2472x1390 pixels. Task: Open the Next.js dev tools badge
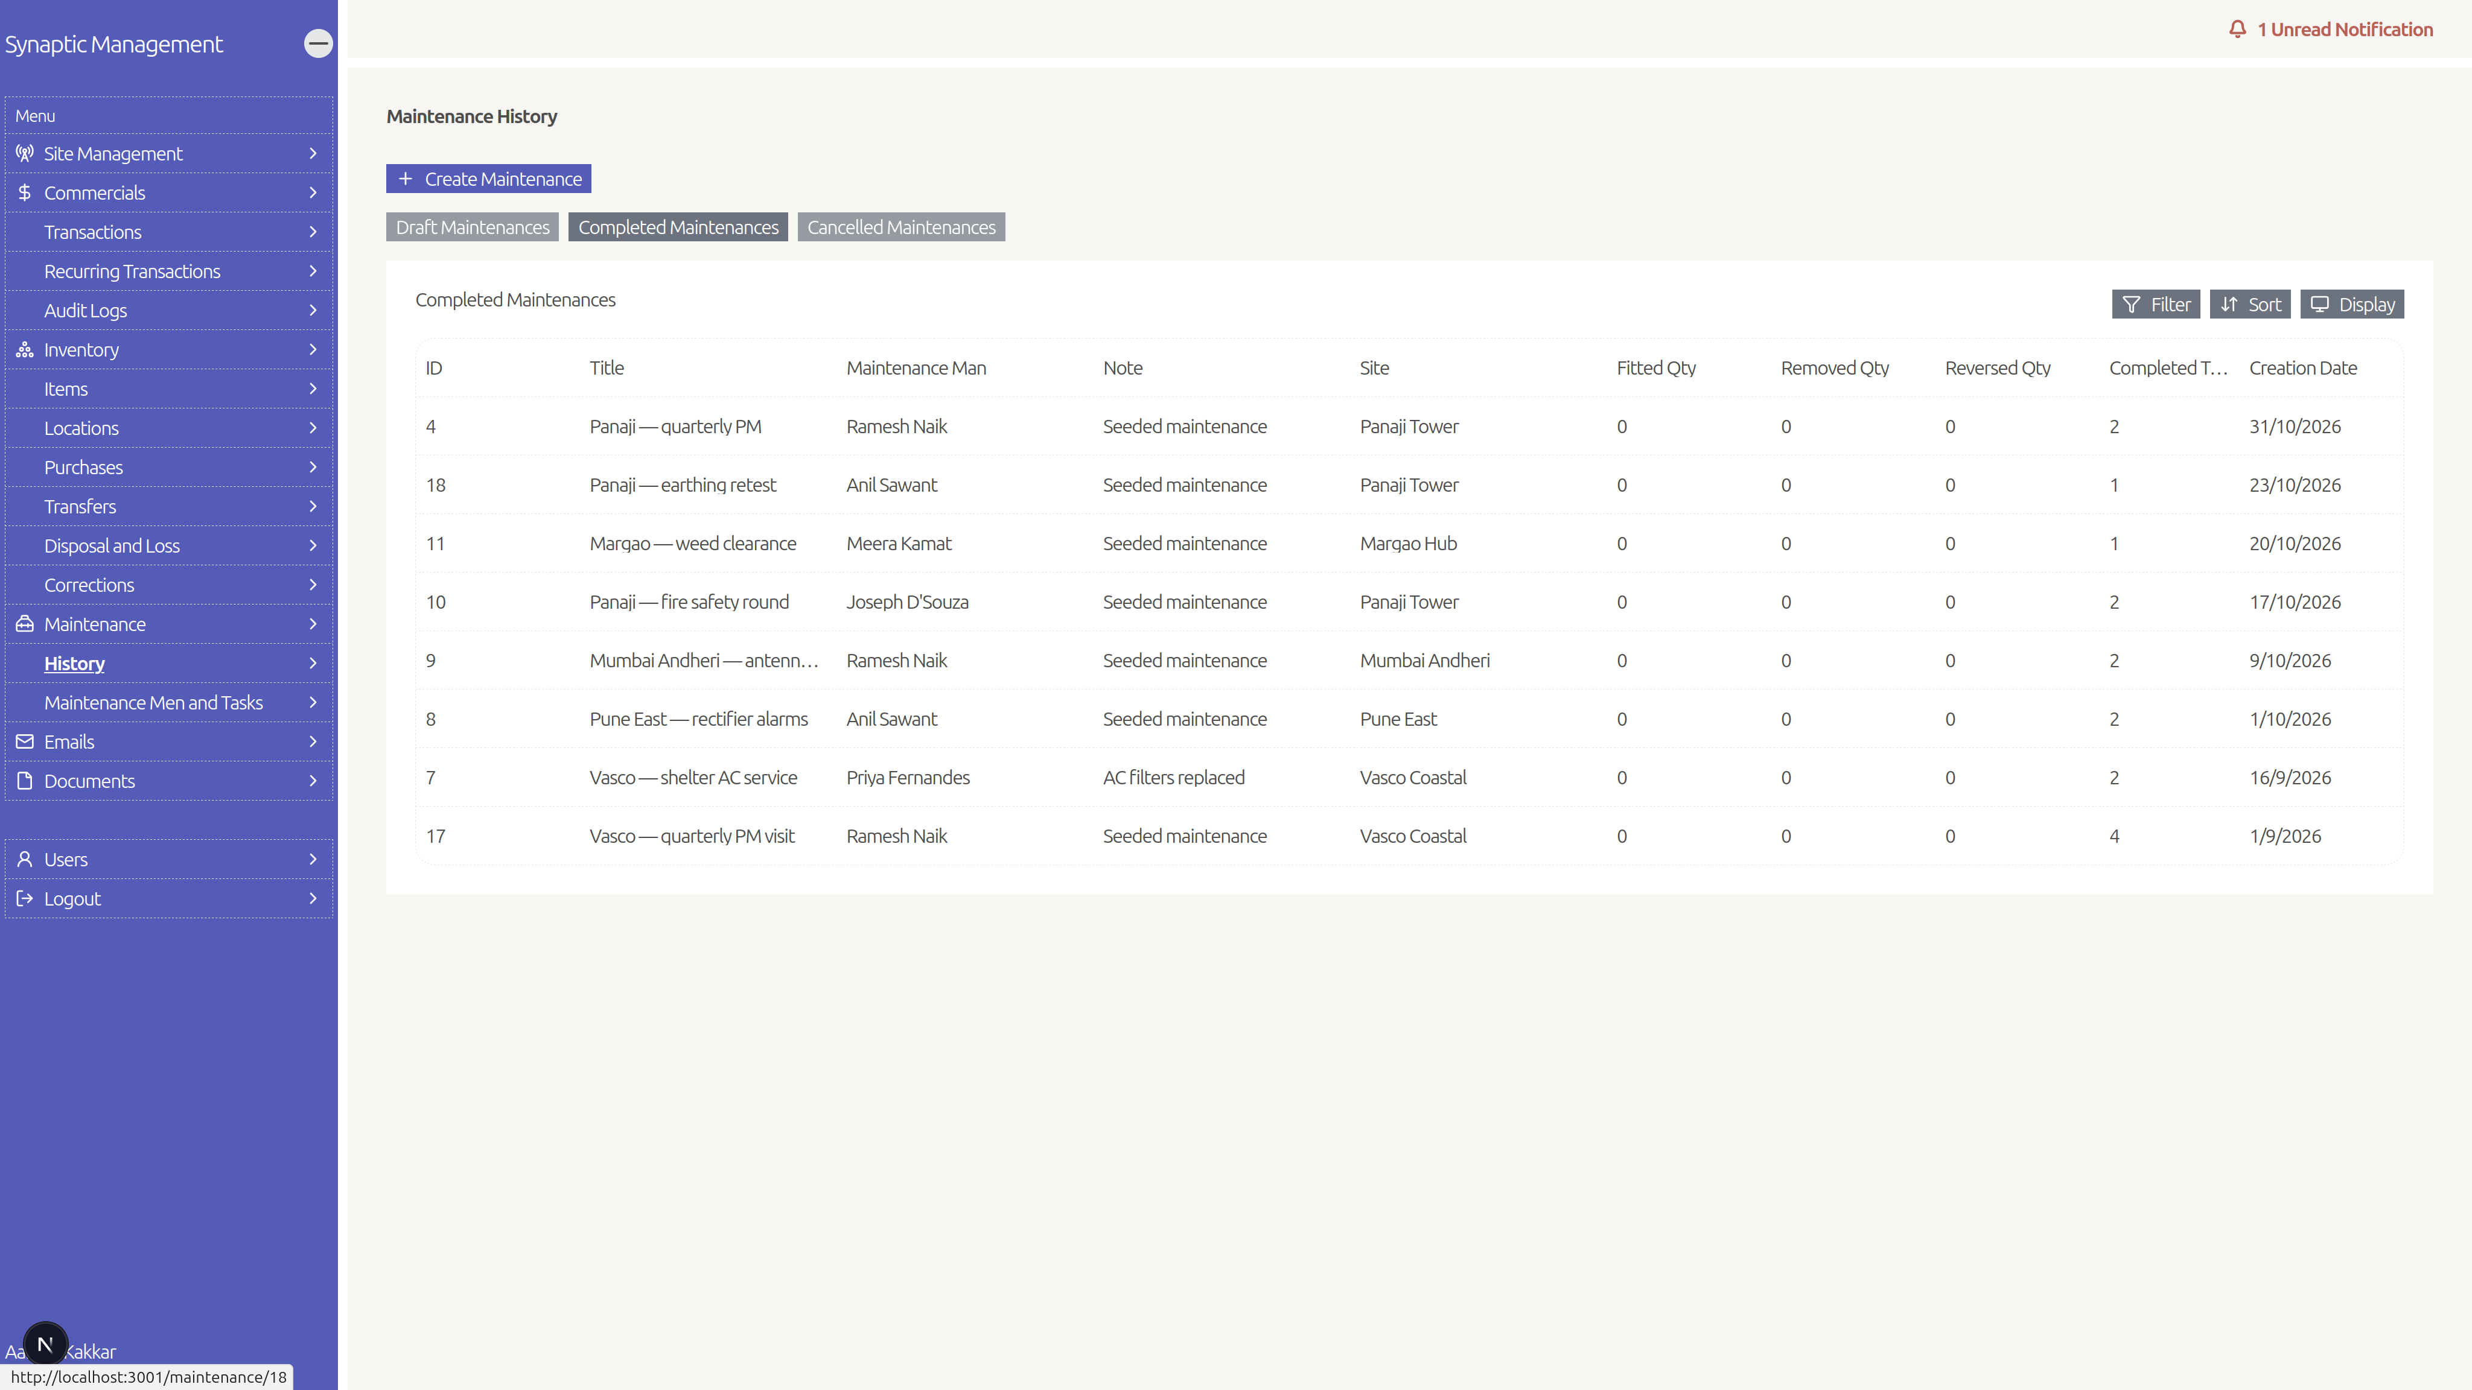click(x=45, y=1344)
